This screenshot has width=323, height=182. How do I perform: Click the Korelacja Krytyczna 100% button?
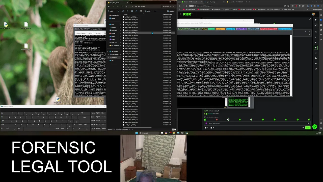(x=269, y=29)
